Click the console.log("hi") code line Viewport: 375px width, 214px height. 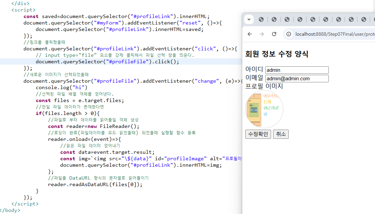61,87
